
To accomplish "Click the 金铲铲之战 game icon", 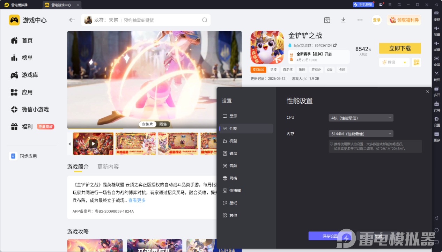I will (267, 47).
